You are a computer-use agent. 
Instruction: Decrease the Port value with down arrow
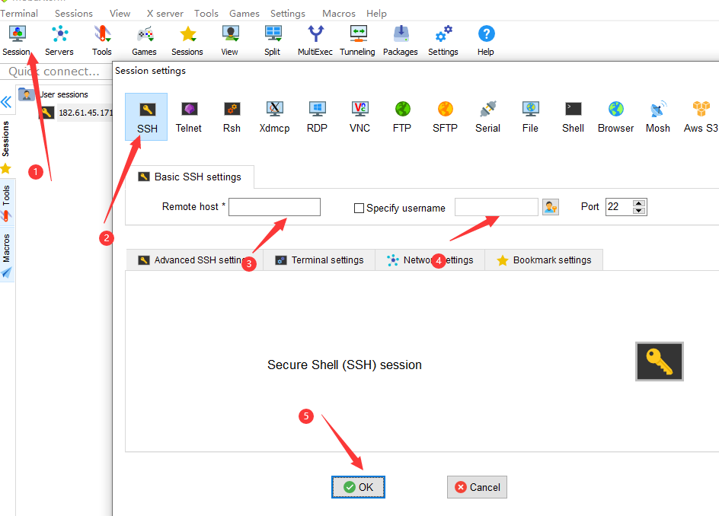[x=639, y=211]
